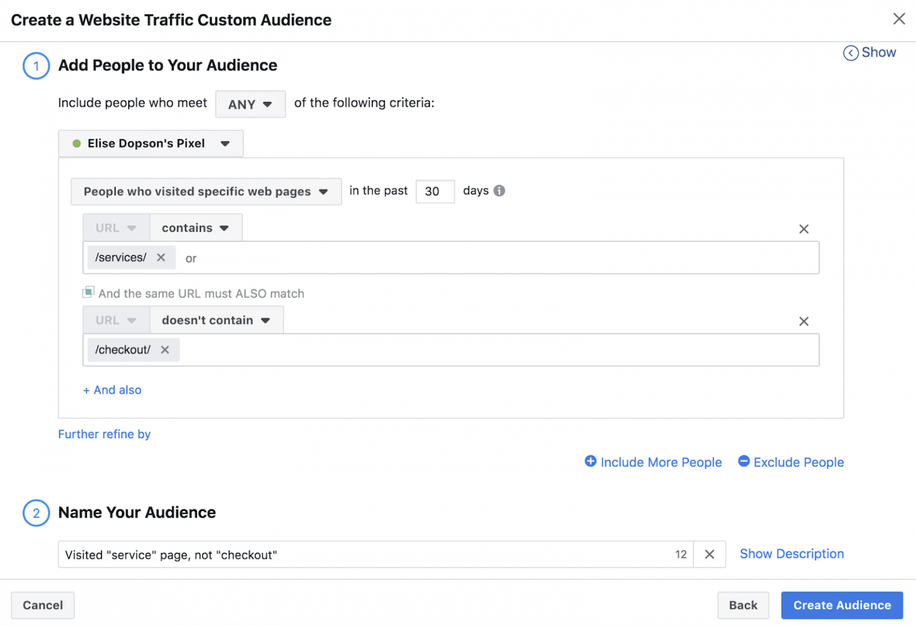
Task: Click the '+ And also' link
Action: [x=112, y=390]
